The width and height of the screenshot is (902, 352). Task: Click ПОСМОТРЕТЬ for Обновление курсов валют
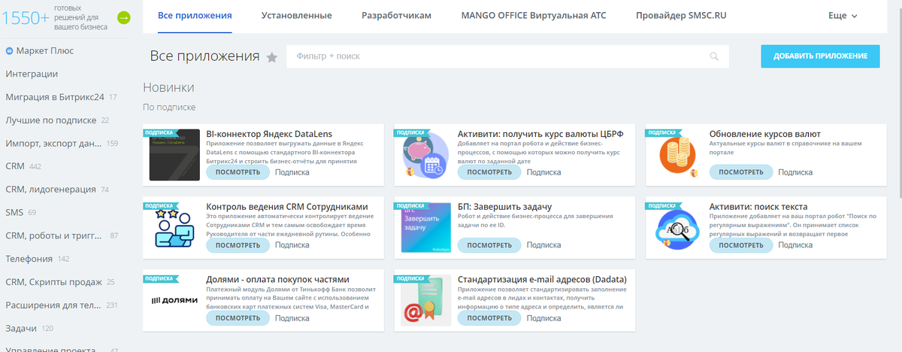pyautogui.click(x=741, y=172)
